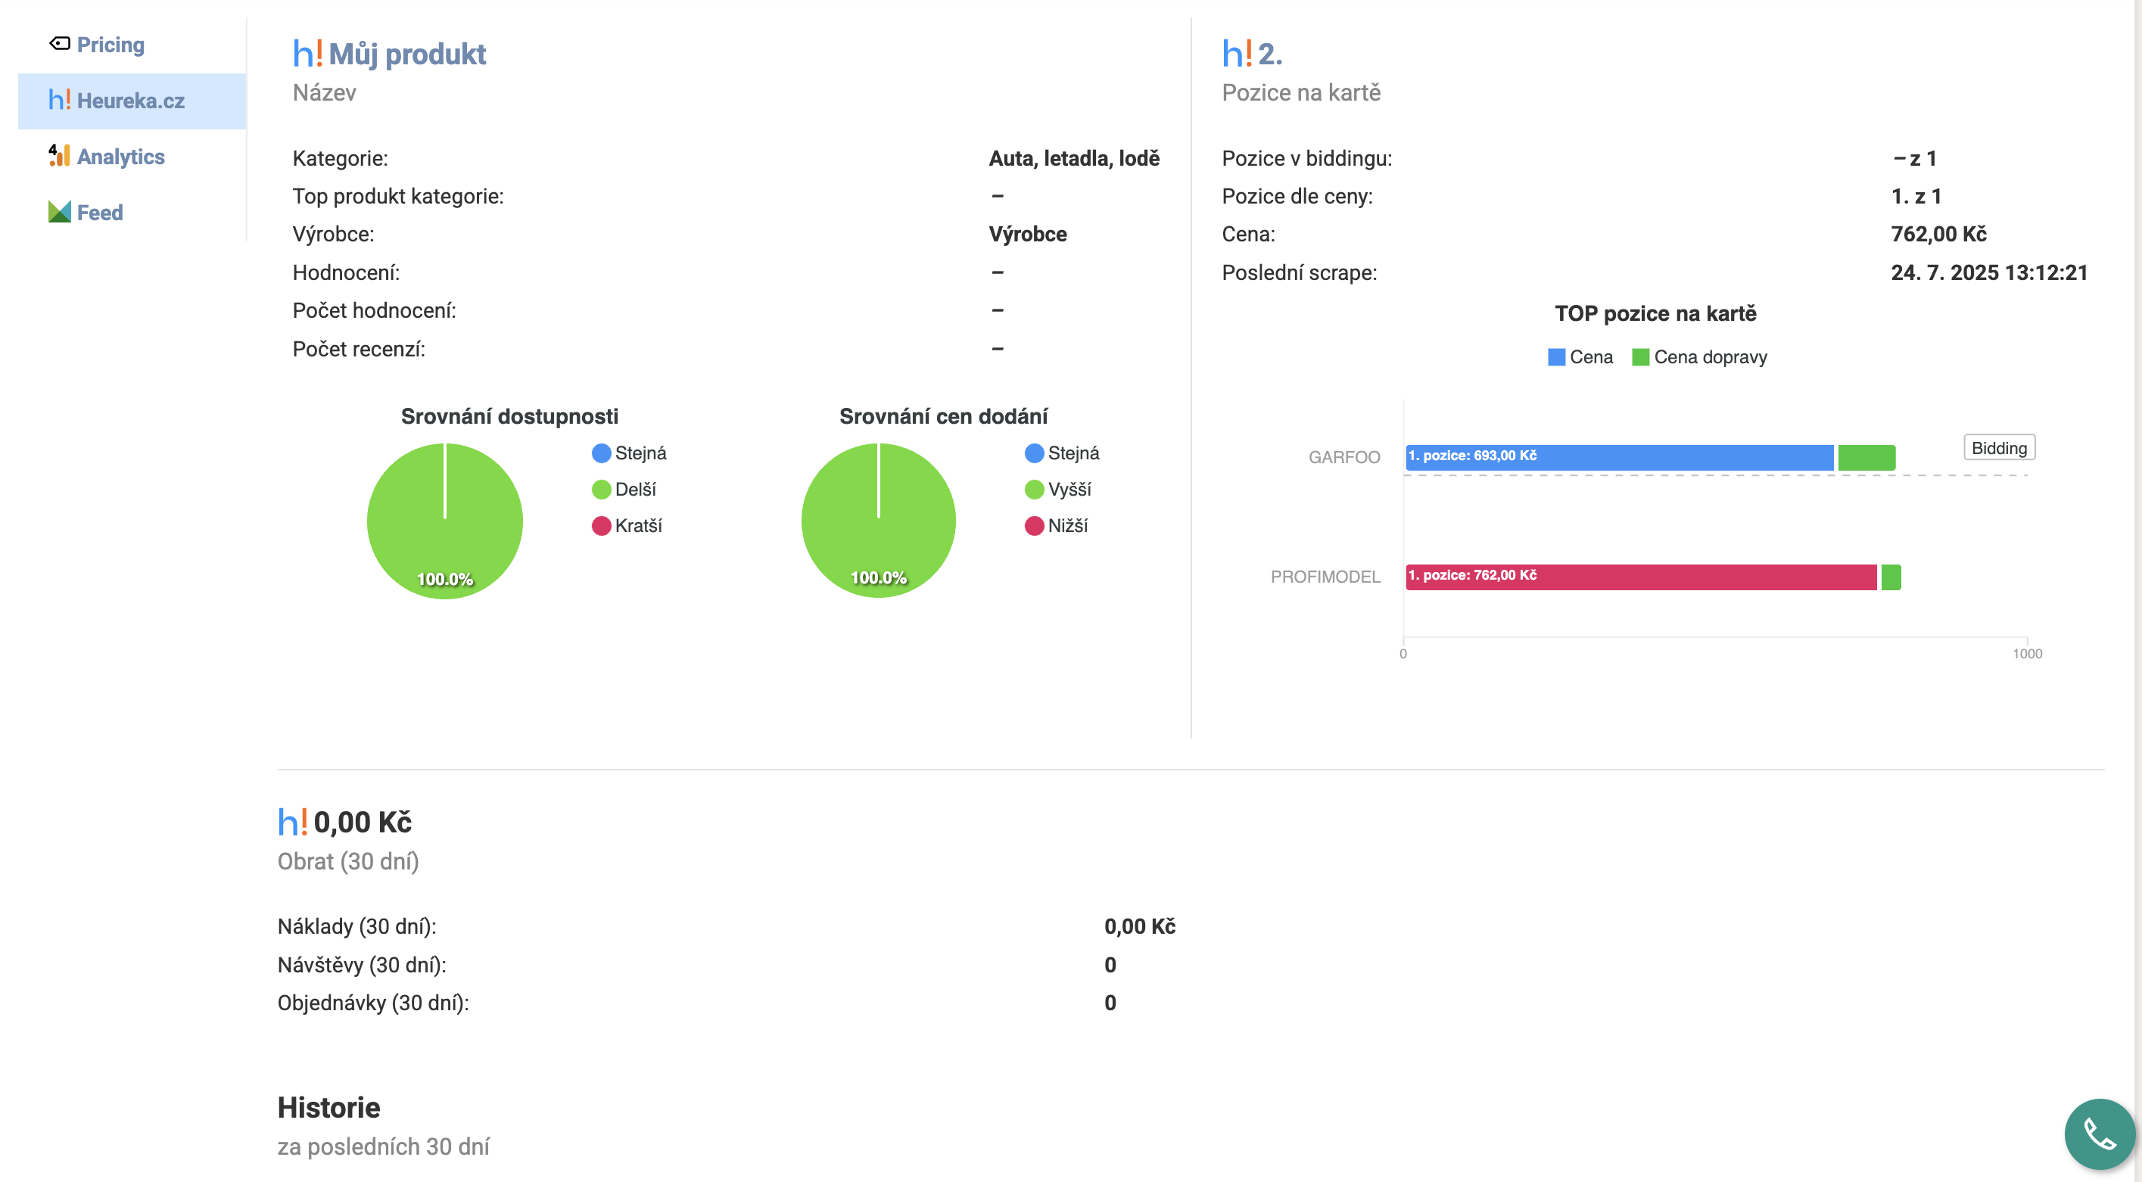Click the Pricing tag icon in sidebar
Image resolution: width=2142 pixels, height=1182 pixels.
click(59, 44)
